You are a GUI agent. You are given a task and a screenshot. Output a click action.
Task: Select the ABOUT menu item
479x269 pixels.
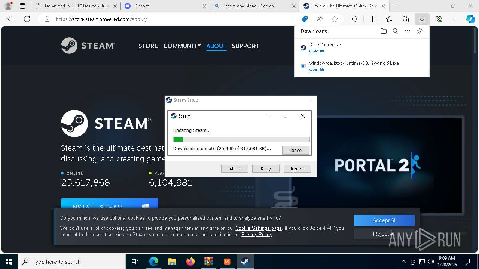pos(216,46)
